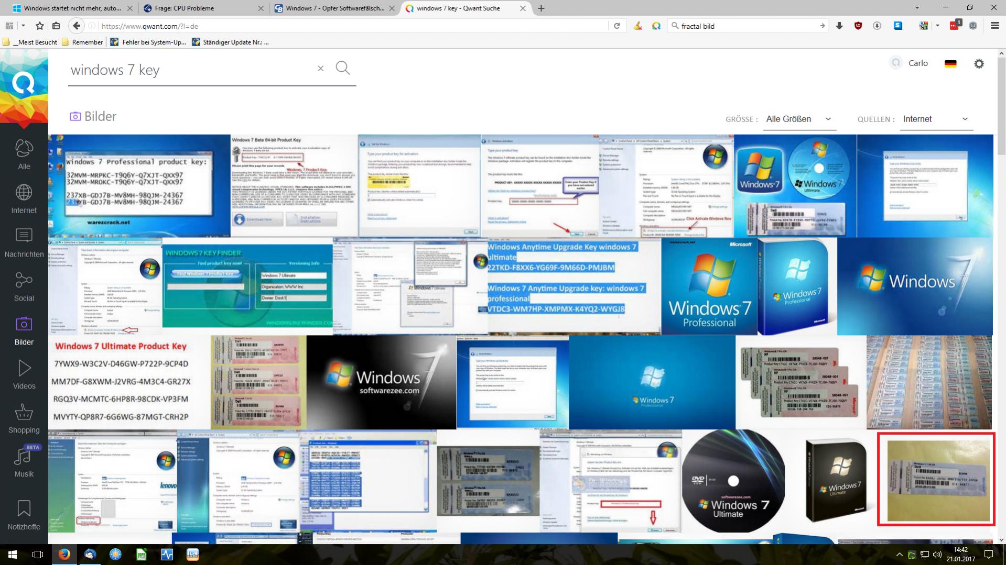Open the taskbar clock and date
The height and width of the screenshot is (565, 1006).
tap(960, 555)
